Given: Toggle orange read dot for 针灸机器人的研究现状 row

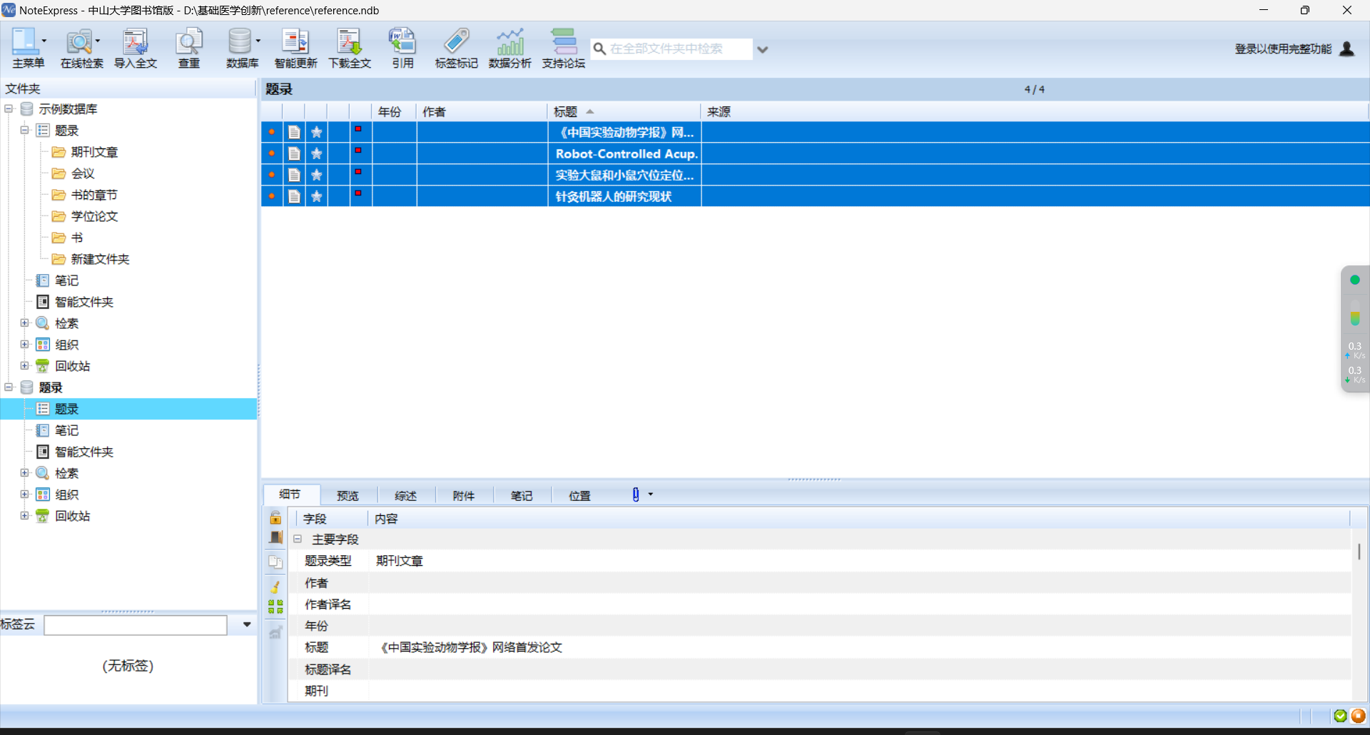Looking at the screenshot, I should (272, 196).
